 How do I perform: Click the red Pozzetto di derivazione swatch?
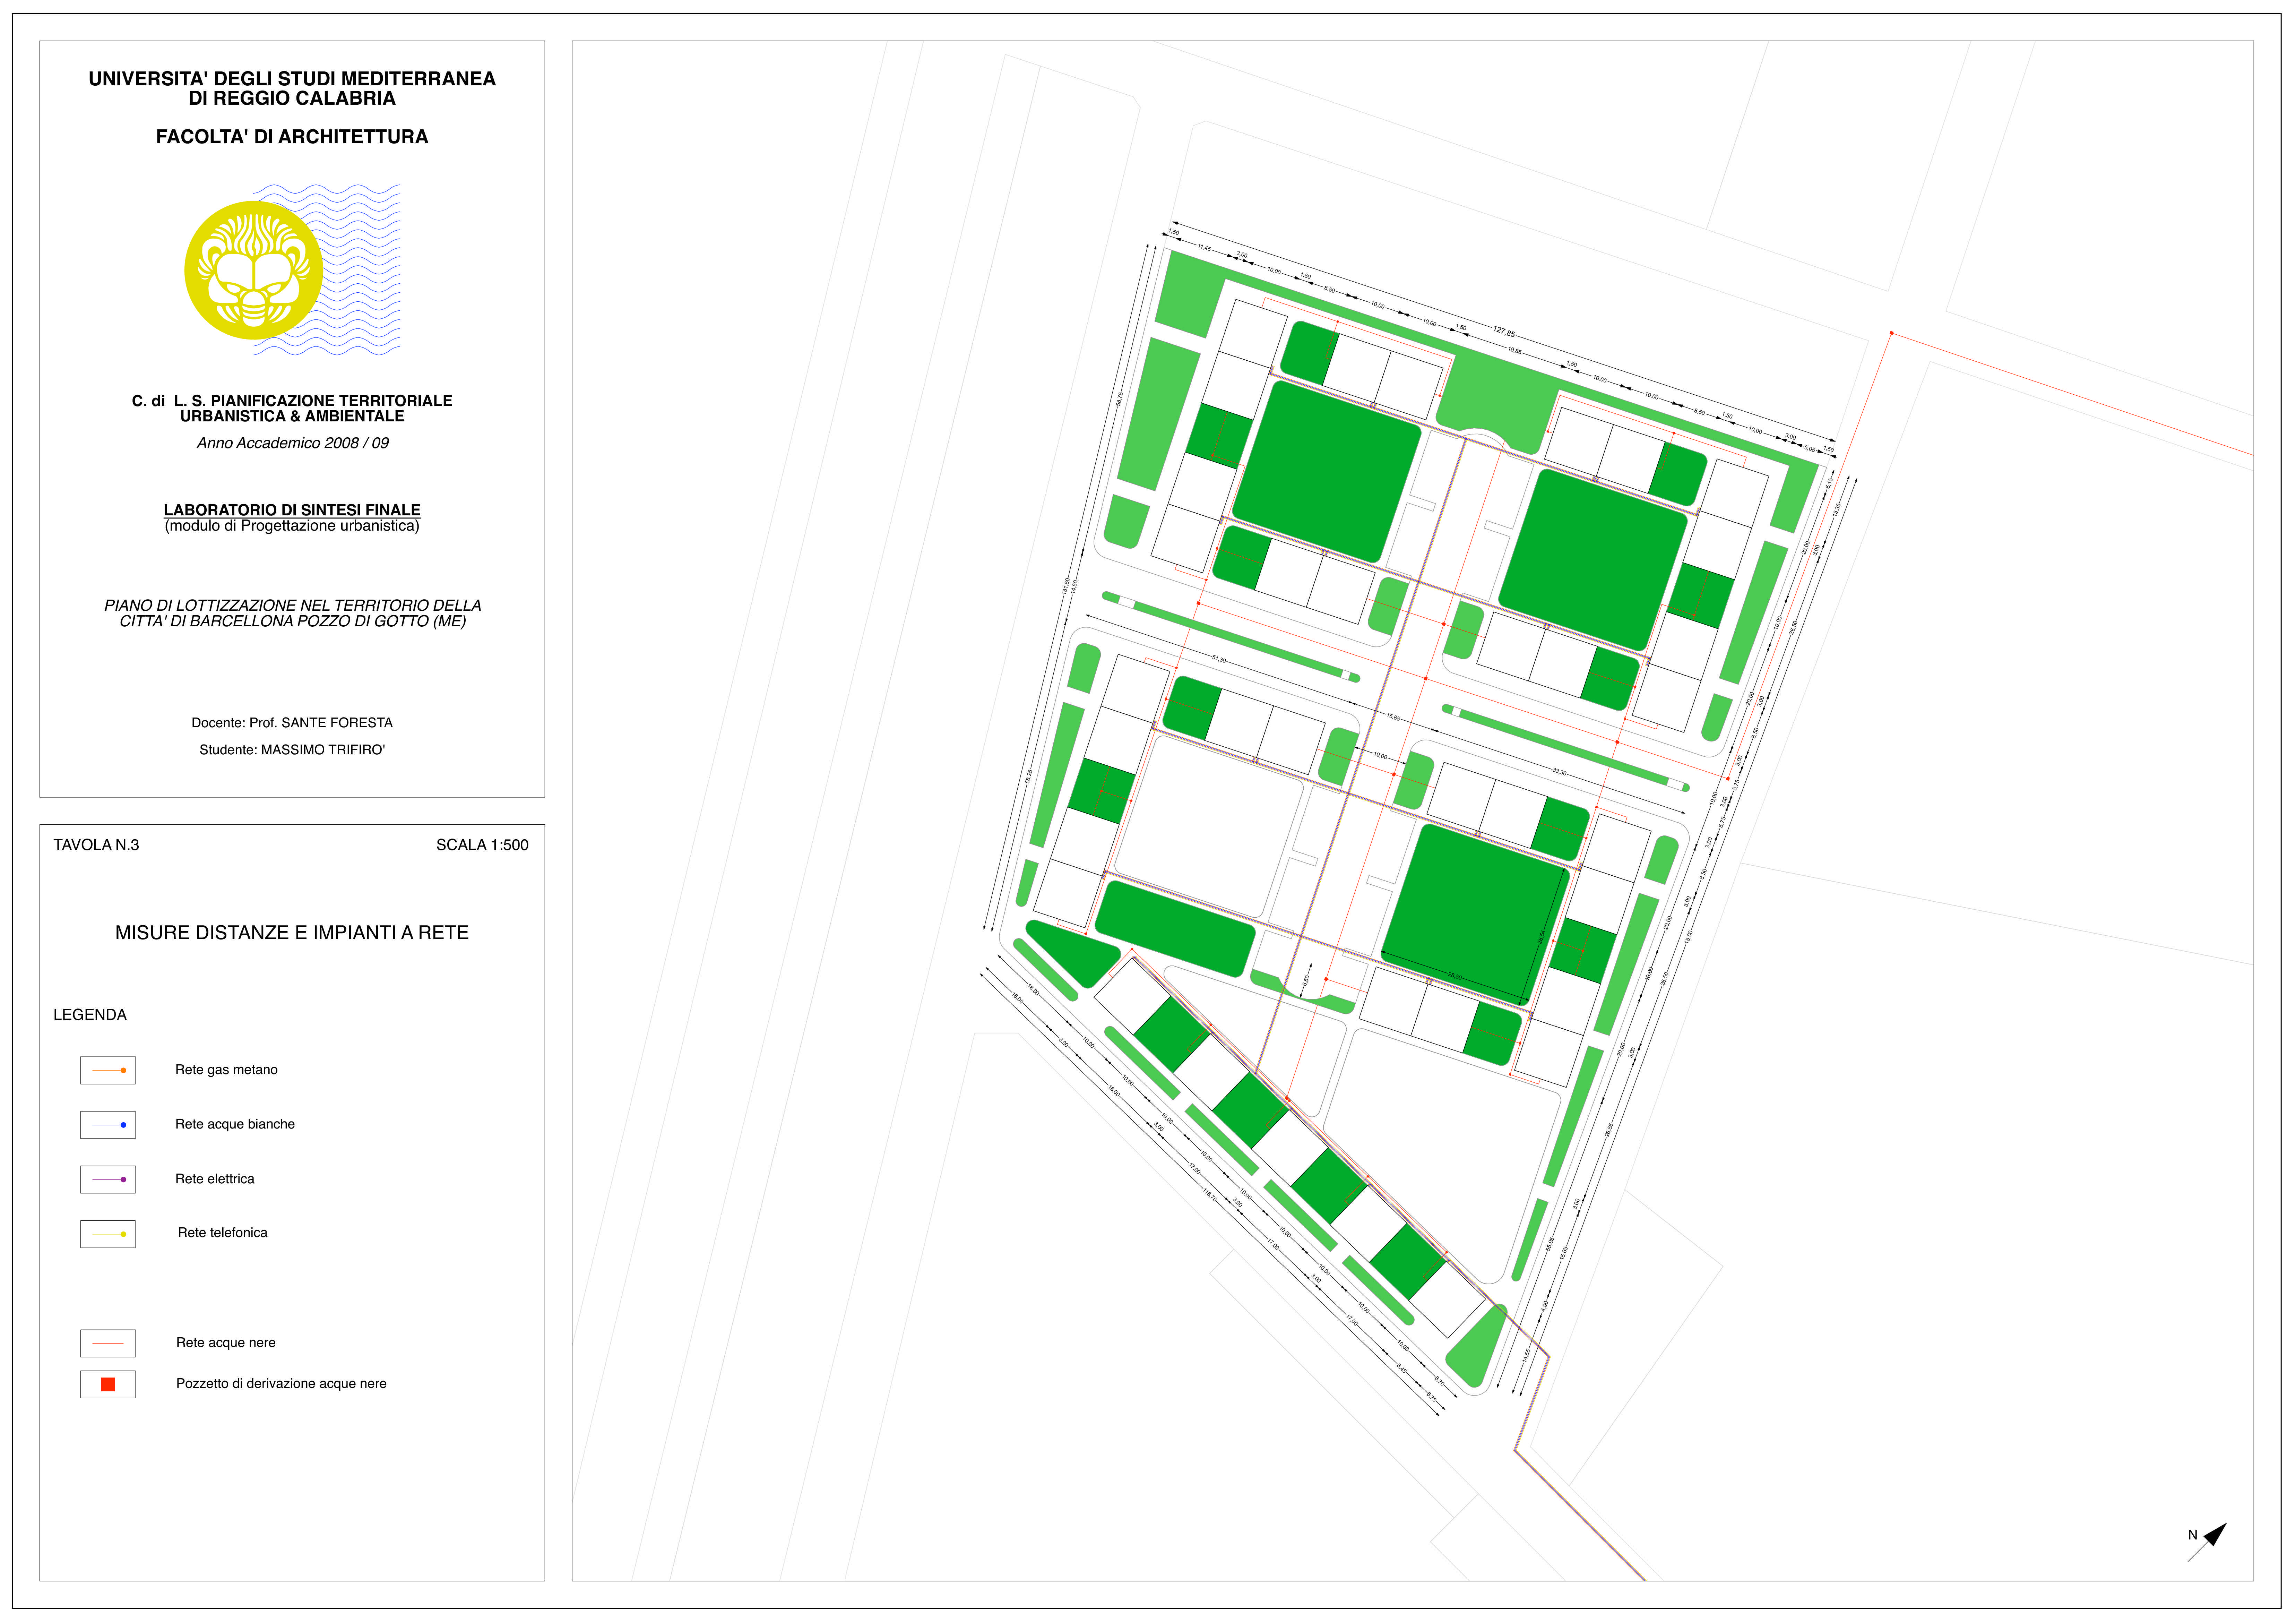(108, 1384)
